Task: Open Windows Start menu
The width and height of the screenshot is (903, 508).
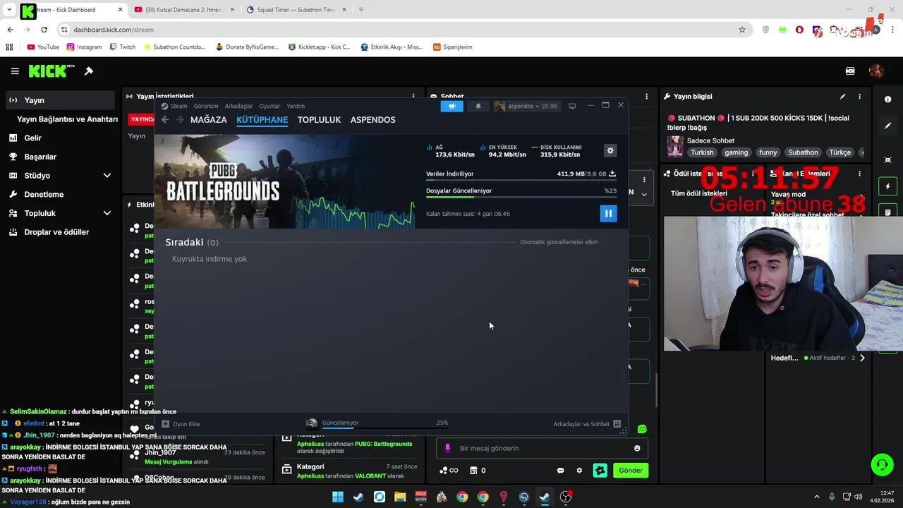Action: tap(337, 497)
